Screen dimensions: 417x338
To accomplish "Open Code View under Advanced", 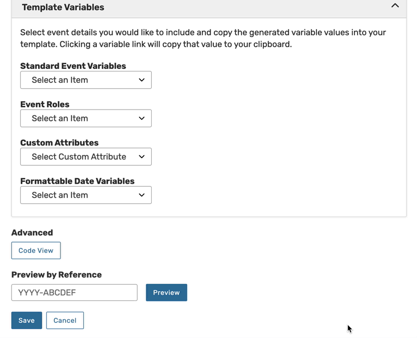I will click(36, 250).
